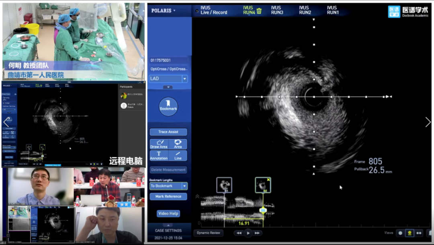The height and width of the screenshot is (245, 434).
Task: Select the Area measurement tool
Action: click(x=178, y=144)
